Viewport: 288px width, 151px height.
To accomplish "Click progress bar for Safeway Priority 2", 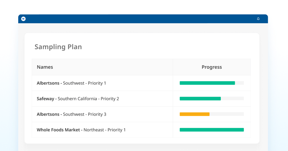I will pos(200,99).
